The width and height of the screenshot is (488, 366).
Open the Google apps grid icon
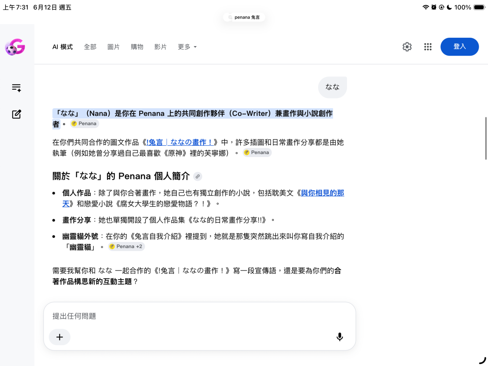tap(428, 47)
